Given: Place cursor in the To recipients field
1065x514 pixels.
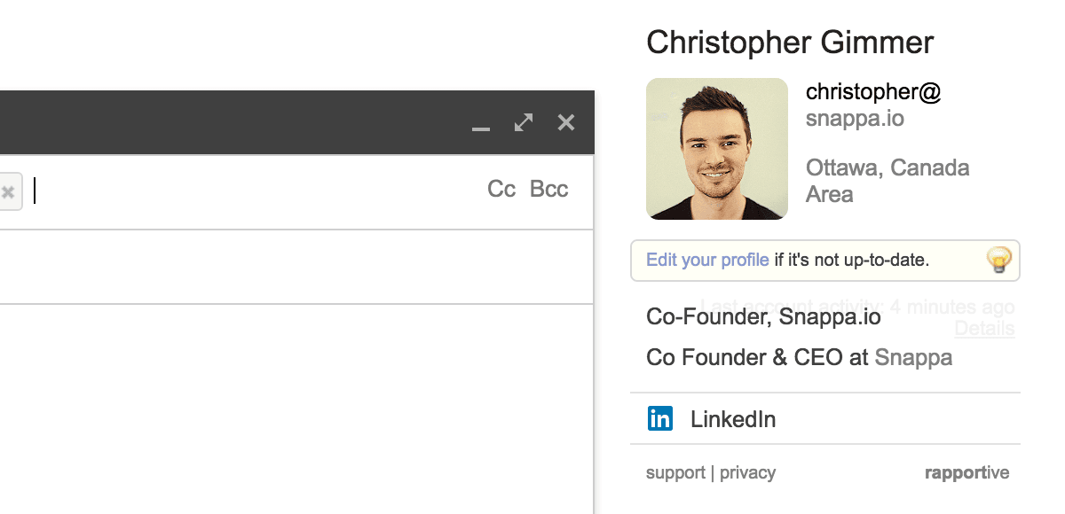Looking at the screenshot, I should pos(257,191).
